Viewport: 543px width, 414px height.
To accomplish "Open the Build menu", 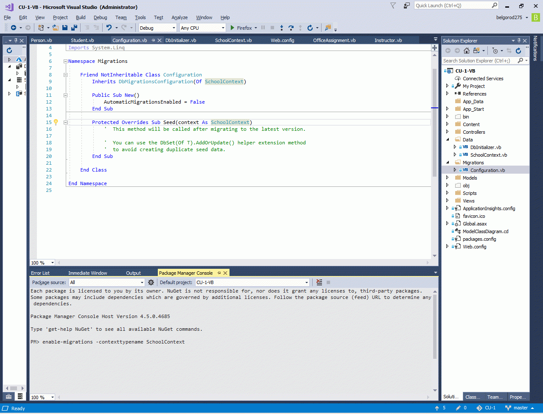I will click(81, 17).
